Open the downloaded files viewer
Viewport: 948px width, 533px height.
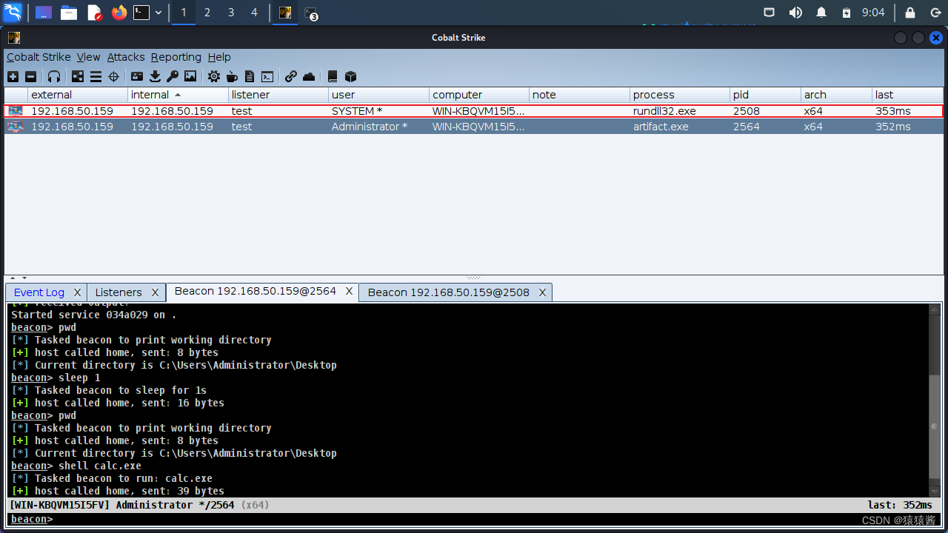[x=156, y=76]
